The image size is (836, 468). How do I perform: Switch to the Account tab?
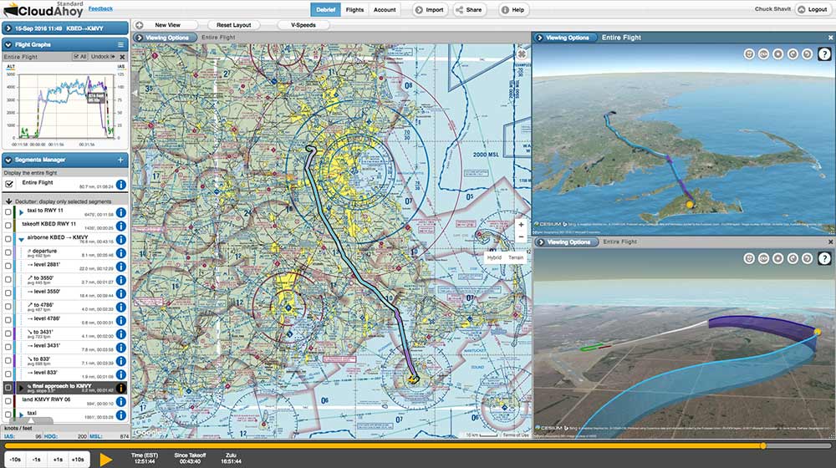385,9
